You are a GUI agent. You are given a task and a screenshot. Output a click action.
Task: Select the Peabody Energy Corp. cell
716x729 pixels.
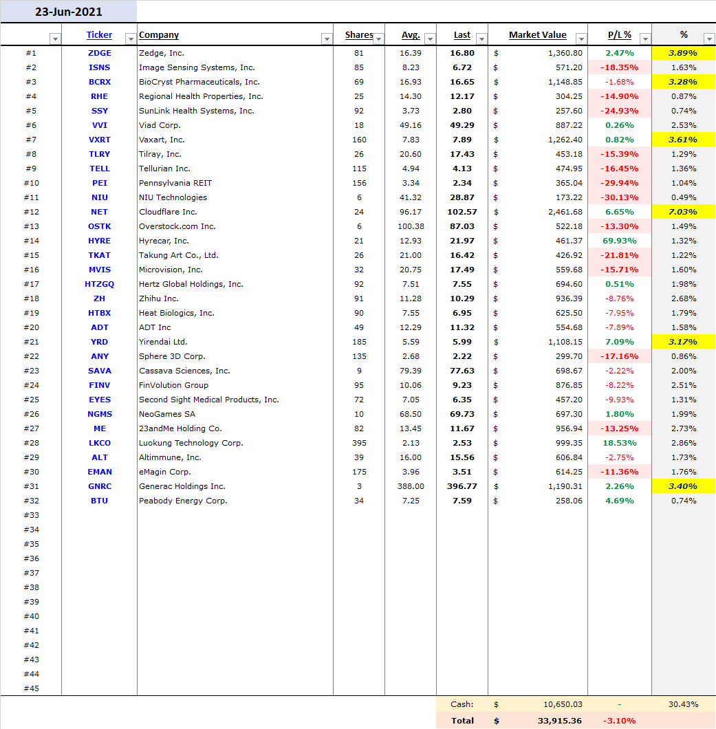pyautogui.click(x=235, y=501)
